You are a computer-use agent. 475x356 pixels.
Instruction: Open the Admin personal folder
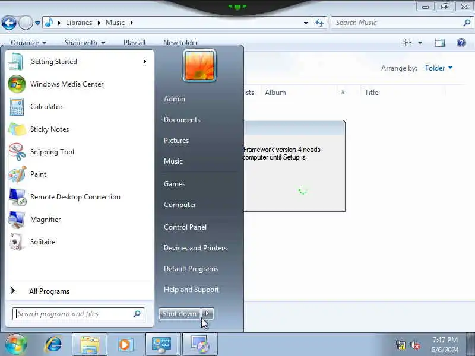[175, 99]
